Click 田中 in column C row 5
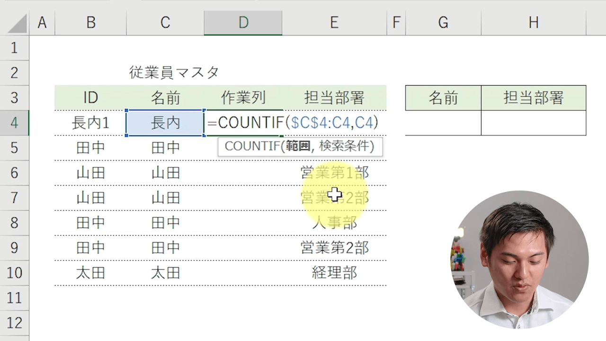The width and height of the screenshot is (606, 341). (165, 148)
